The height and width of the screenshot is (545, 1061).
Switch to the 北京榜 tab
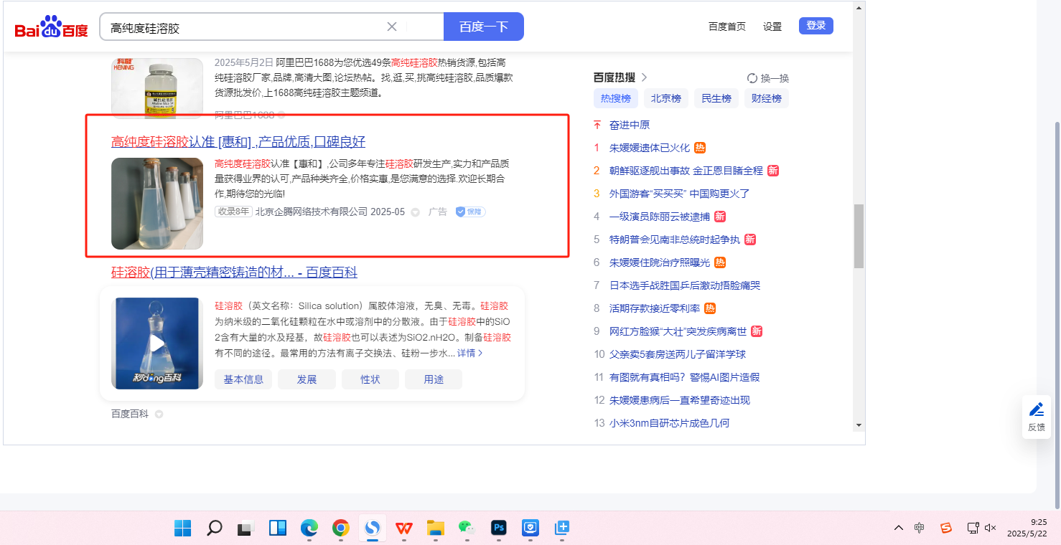point(665,98)
